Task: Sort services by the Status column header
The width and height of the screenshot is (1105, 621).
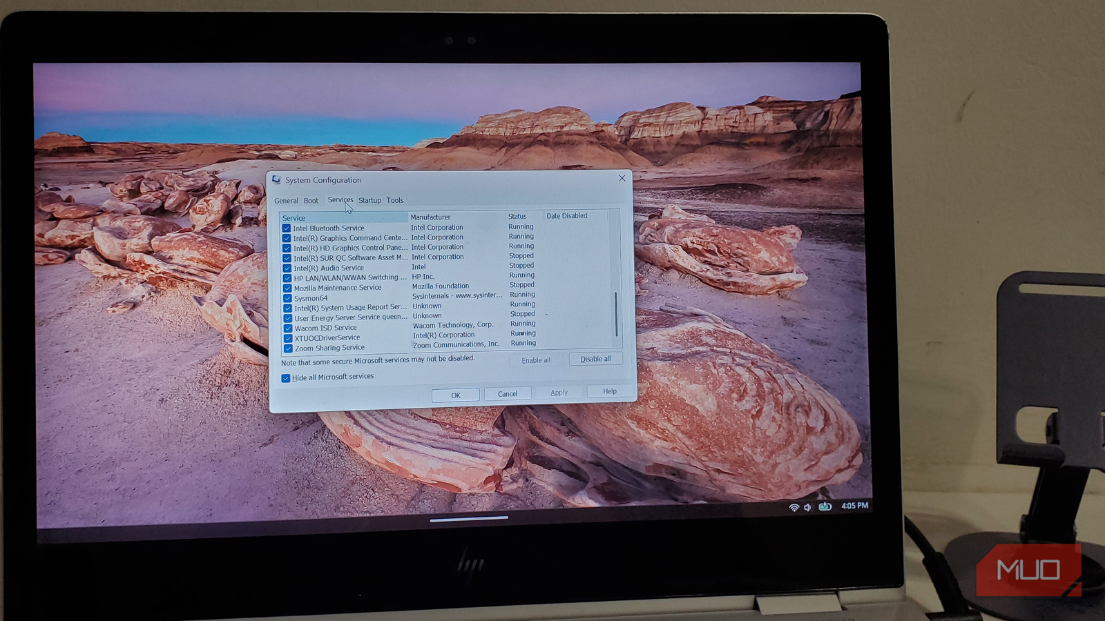Action: point(518,215)
